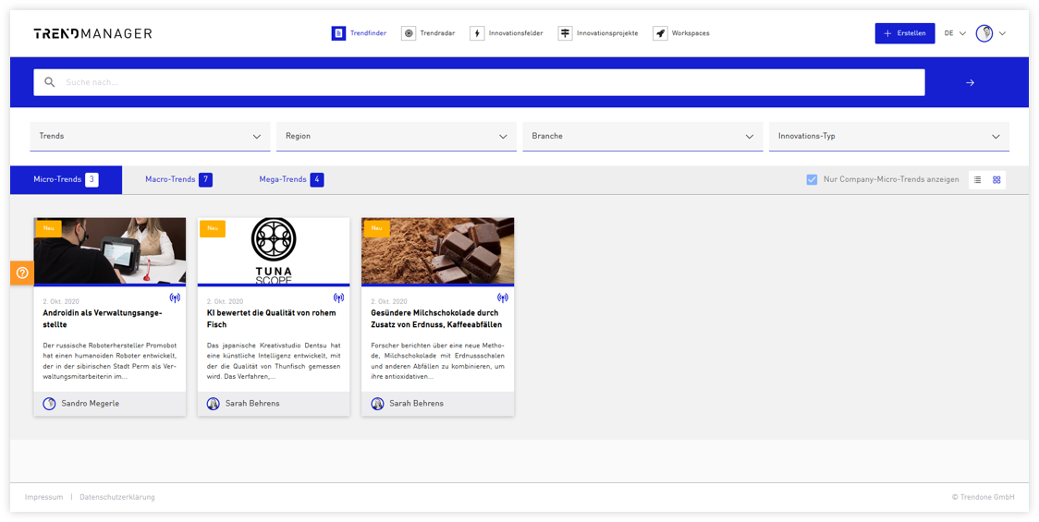Viewport: 1039px width, 522px height.
Task: Expand the Trends filter dropdown
Action: [150, 137]
